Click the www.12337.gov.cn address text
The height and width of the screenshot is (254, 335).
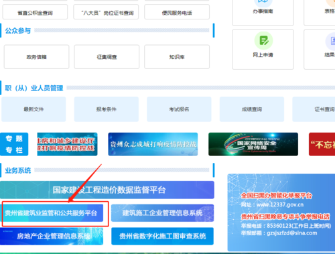click(x=280, y=204)
